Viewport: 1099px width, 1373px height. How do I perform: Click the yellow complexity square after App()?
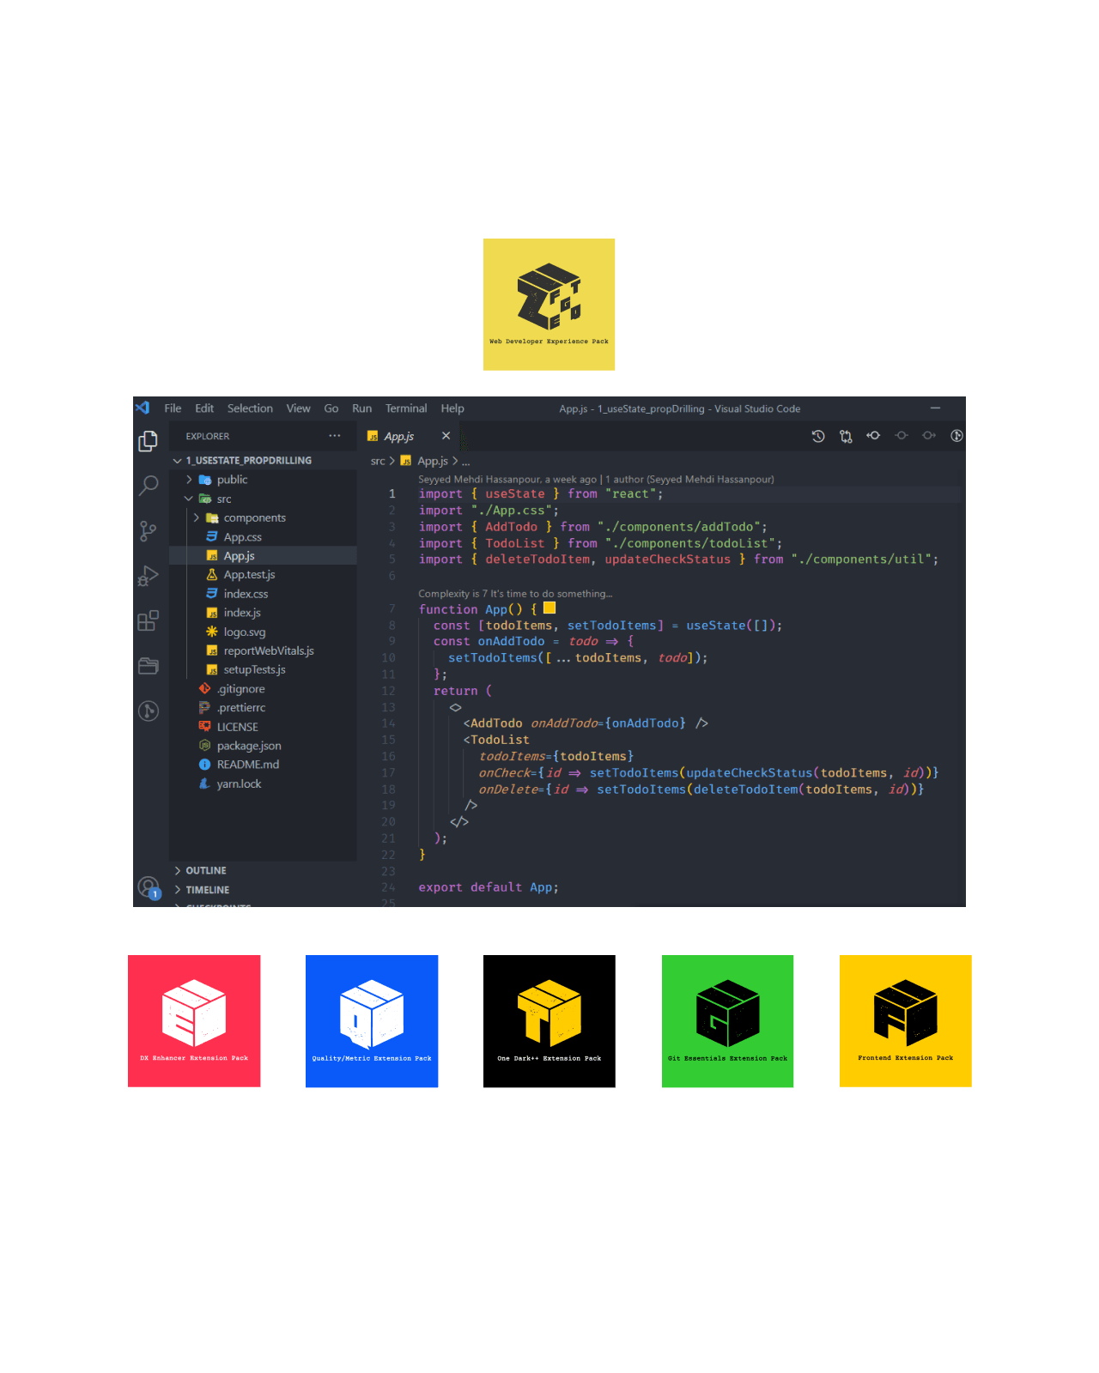[549, 608]
